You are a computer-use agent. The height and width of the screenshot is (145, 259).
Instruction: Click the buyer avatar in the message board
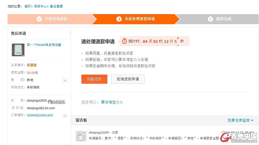(x=81, y=136)
